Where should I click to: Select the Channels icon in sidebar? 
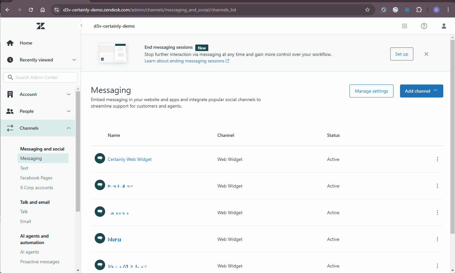click(x=10, y=128)
